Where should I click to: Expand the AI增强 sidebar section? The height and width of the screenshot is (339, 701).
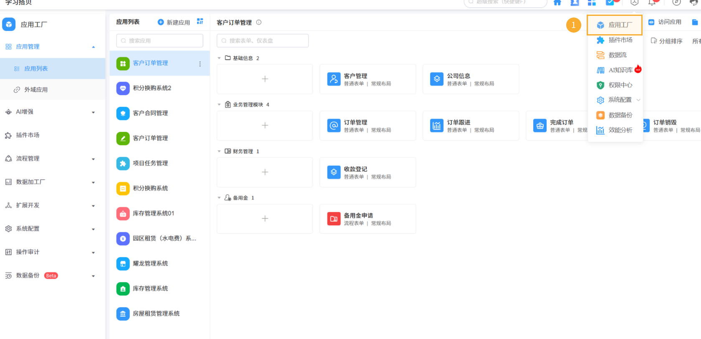93,112
